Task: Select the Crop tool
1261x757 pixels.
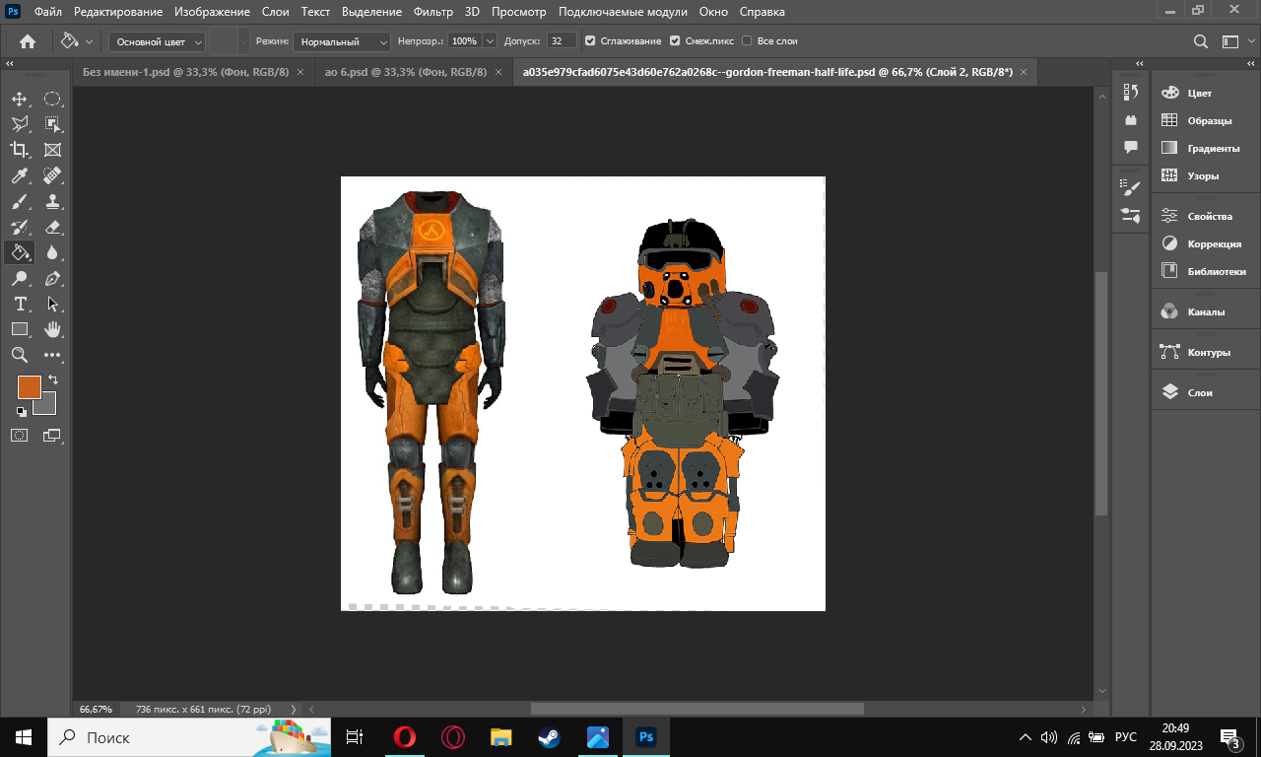Action: [20, 150]
